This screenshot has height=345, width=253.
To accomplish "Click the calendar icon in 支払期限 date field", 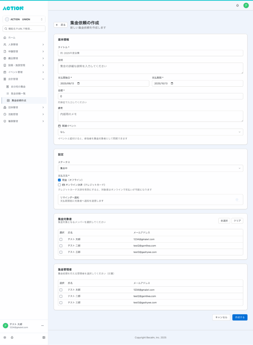I will point(172,84).
